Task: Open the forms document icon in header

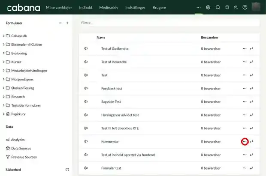Action: pyautogui.click(x=227, y=7)
